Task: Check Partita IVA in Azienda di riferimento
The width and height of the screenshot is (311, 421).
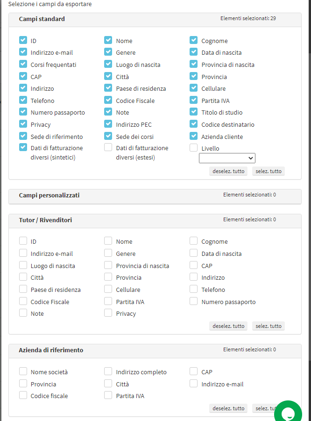Action: click(x=108, y=395)
